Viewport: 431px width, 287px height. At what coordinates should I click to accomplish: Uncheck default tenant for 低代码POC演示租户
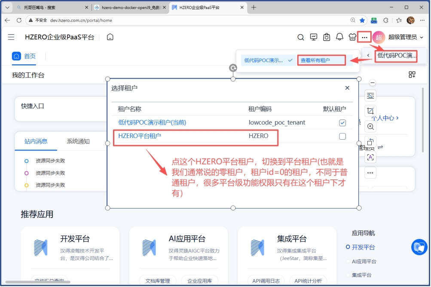click(342, 123)
